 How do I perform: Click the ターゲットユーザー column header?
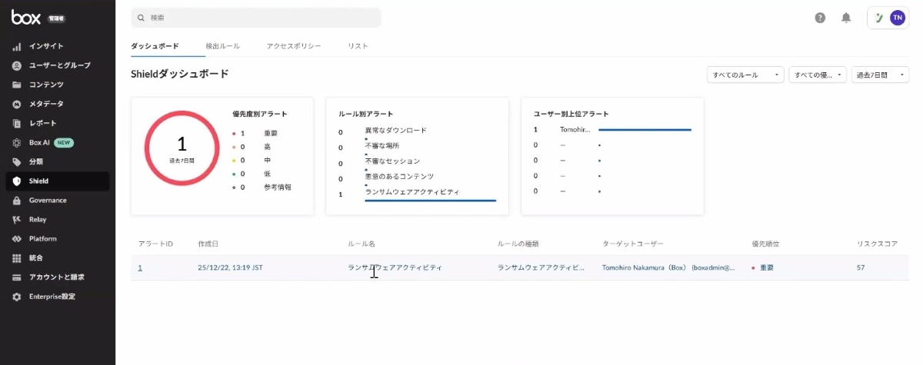point(633,244)
